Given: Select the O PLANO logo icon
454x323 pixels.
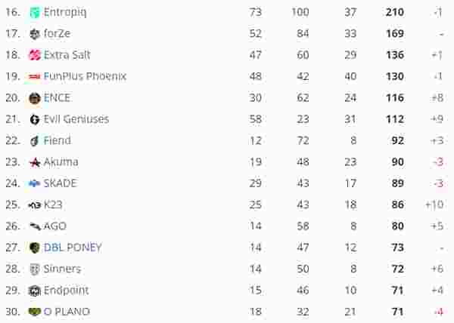Looking at the screenshot, I should pos(35,312).
